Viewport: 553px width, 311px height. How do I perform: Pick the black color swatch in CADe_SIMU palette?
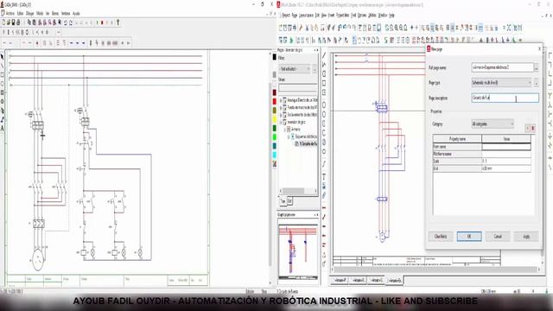point(275,57)
